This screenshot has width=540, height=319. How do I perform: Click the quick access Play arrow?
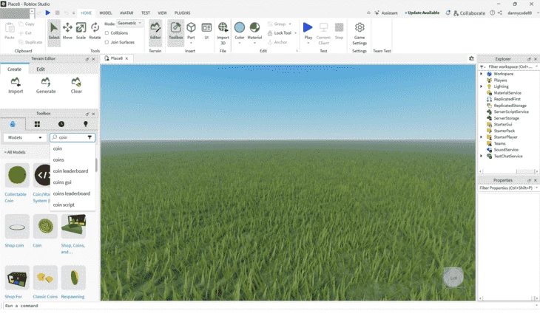click(x=48, y=13)
